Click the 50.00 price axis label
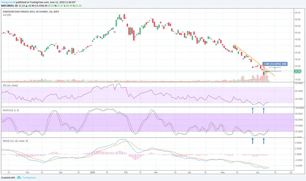The height and width of the screenshot is (181, 306). [297, 33]
